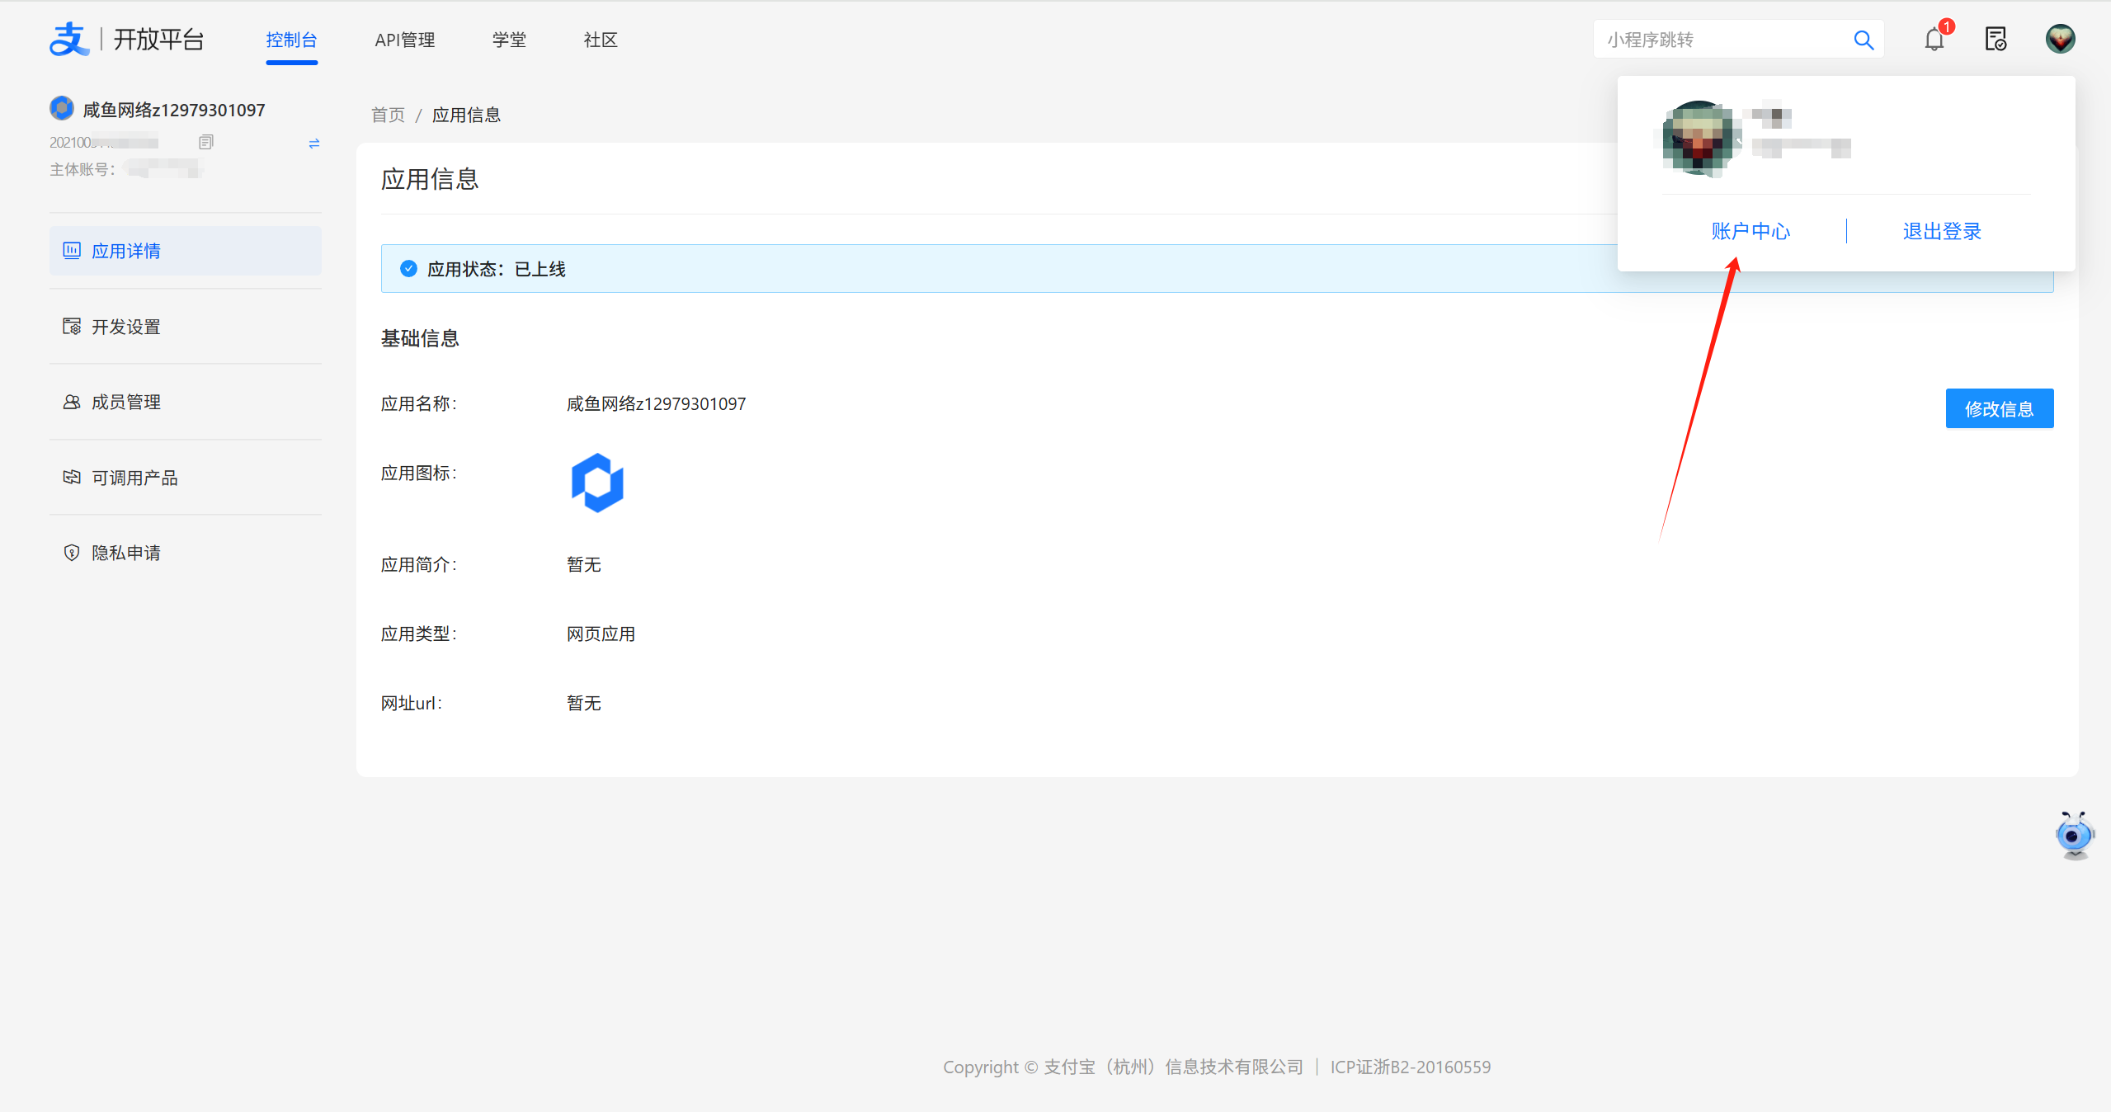The width and height of the screenshot is (2111, 1112).
Task: Open the document checklist icon in header
Action: 1996,39
